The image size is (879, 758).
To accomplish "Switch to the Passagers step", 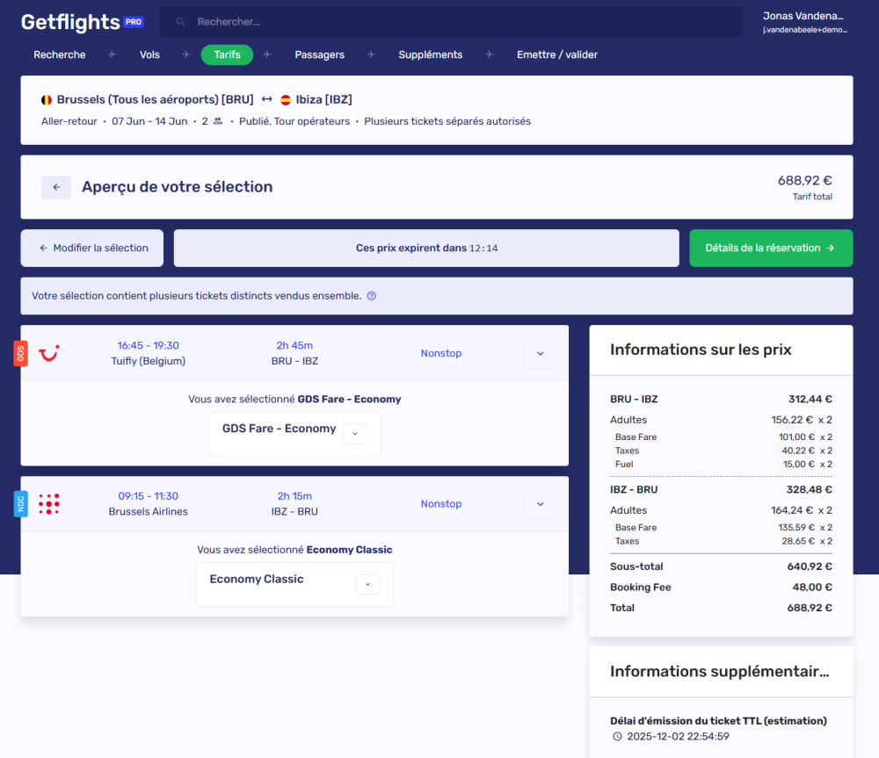I will click(x=319, y=54).
